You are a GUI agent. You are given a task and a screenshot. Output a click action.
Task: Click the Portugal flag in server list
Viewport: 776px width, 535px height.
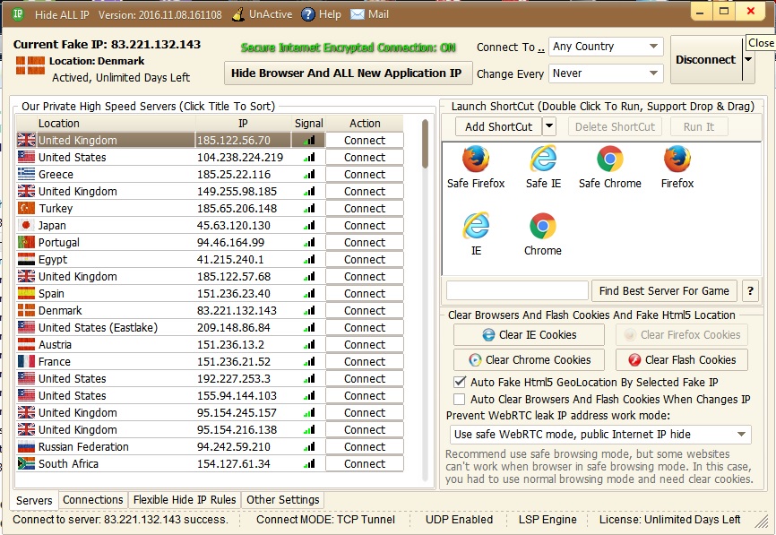tap(26, 242)
